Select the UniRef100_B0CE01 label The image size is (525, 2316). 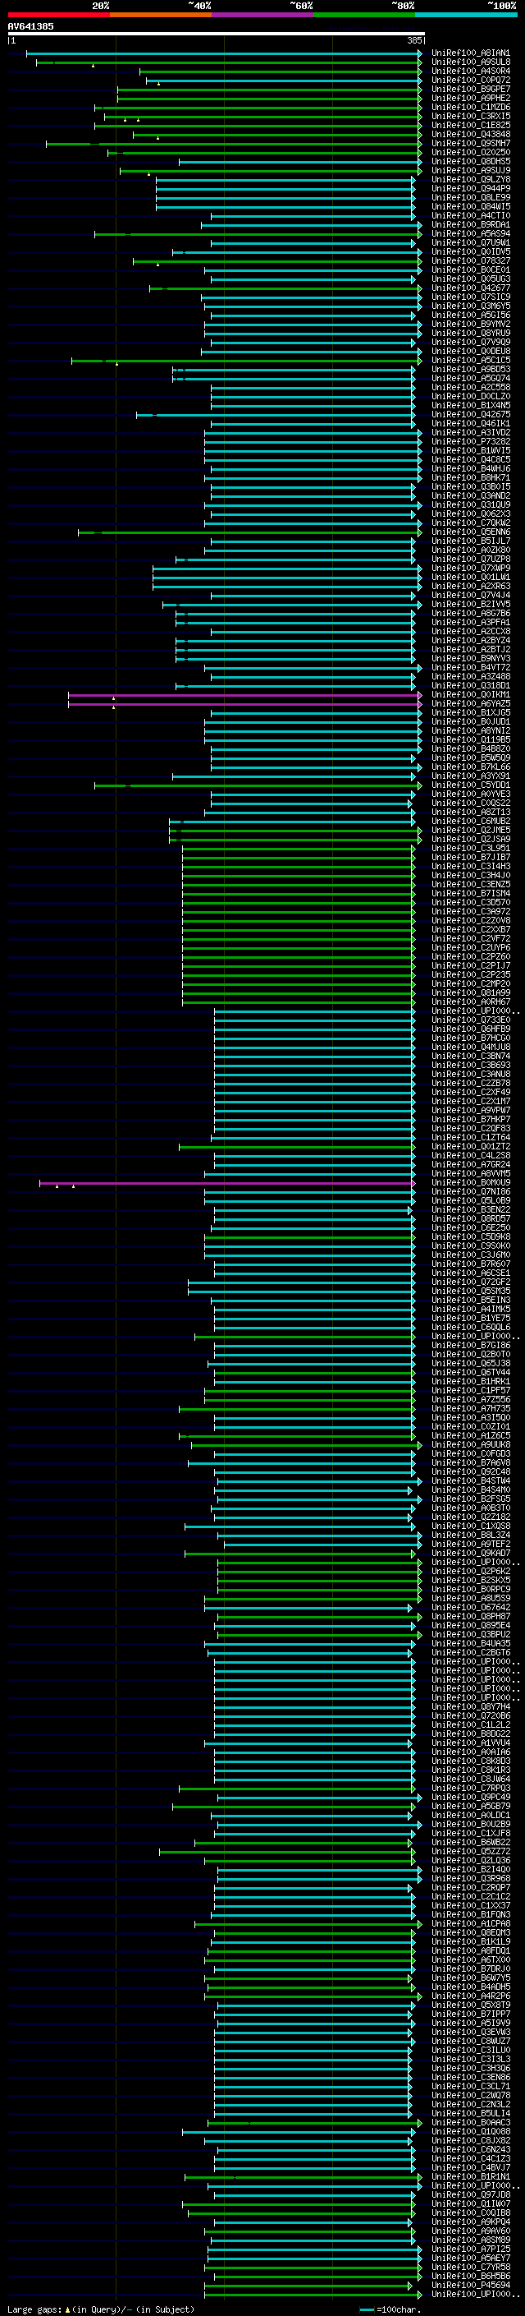(x=470, y=269)
